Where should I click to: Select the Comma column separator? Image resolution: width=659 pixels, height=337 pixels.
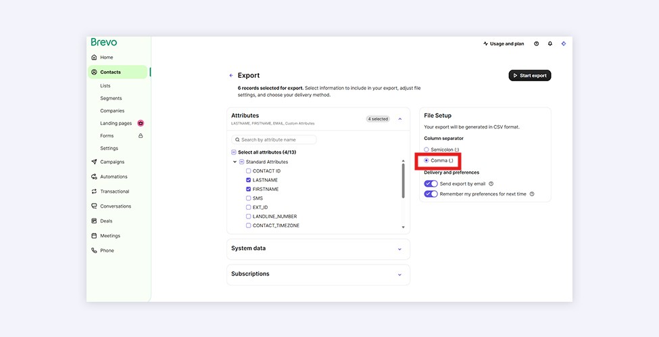tap(426, 160)
